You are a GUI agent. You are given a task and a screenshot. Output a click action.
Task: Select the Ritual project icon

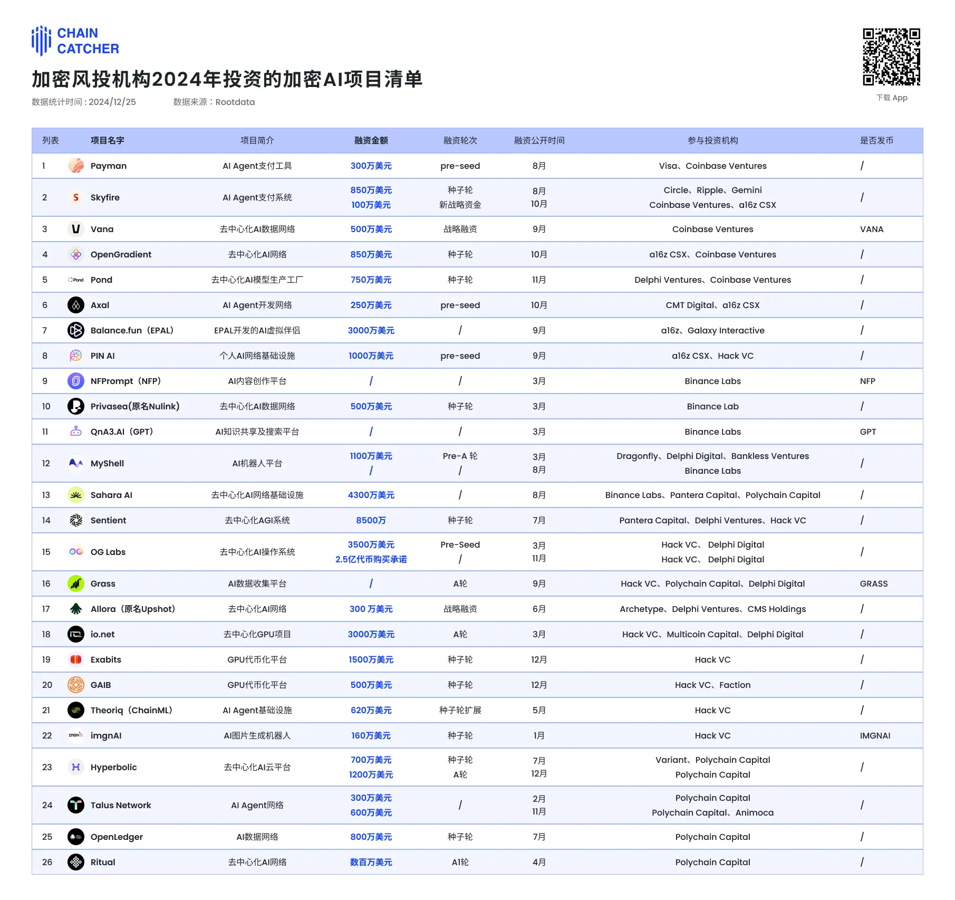pos(76,862)
